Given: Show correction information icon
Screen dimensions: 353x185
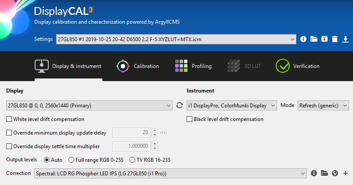Looking at the screenshot, I should (x=314, y=173).
